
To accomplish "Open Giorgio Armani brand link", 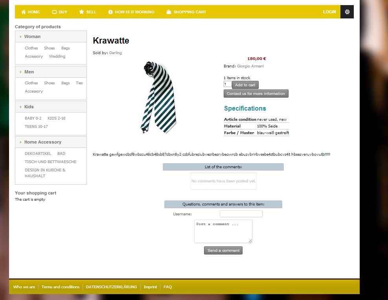I will pos(250,66).
